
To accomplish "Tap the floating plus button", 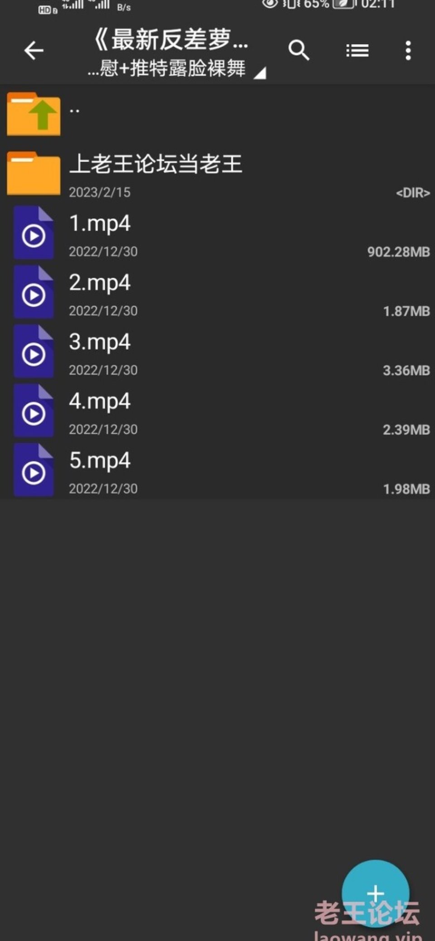I will [x=375, y=893].
